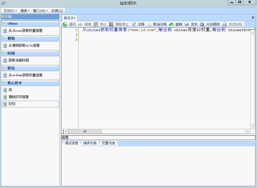This screenshot has width=257, height=188.
Task: Collapse the 核心积木 category group
Action: (4, 83)
